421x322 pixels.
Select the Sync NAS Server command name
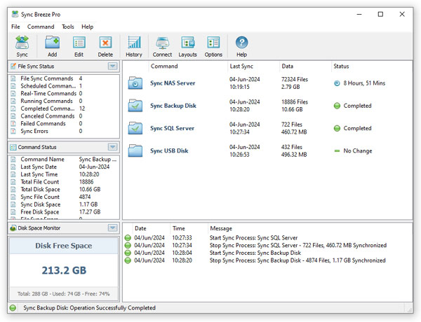pos(173,83)
